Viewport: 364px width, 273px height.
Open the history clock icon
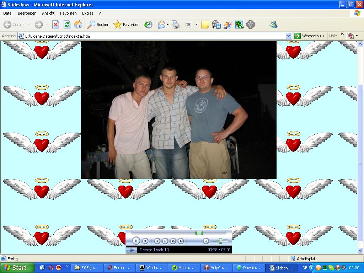(x=148, y=25)
